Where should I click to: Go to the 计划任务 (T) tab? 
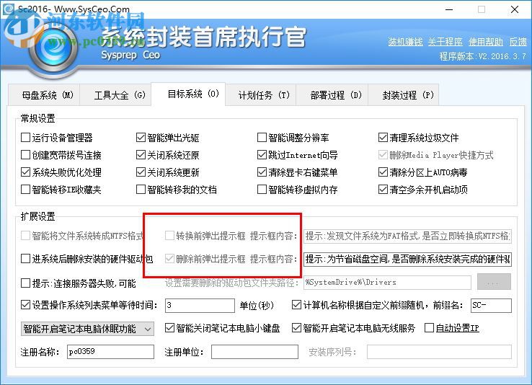261,95
